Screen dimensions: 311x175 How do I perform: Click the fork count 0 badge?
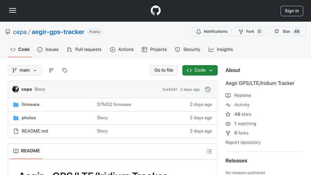coord(259,31)
